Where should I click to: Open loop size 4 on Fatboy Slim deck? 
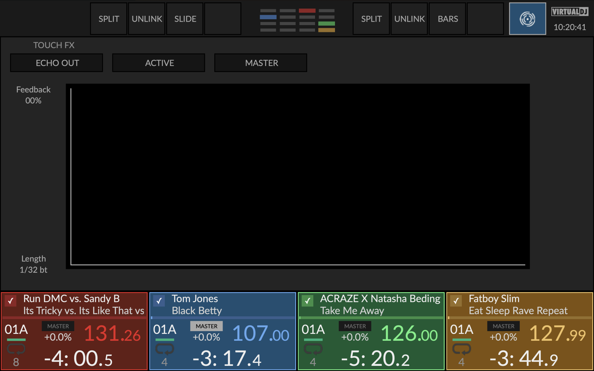coord(461,362)
